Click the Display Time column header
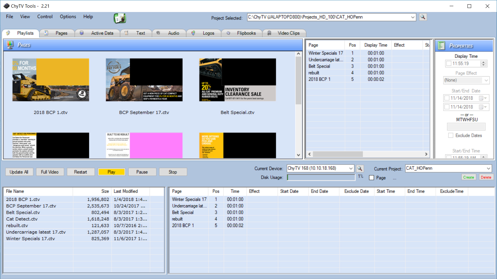Image resolution: width=497 pixels, height=279 pixels. pos(376,45)
